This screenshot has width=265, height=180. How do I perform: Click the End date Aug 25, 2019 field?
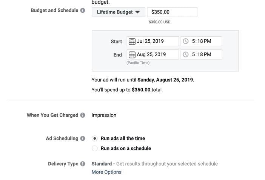[156, 54]
